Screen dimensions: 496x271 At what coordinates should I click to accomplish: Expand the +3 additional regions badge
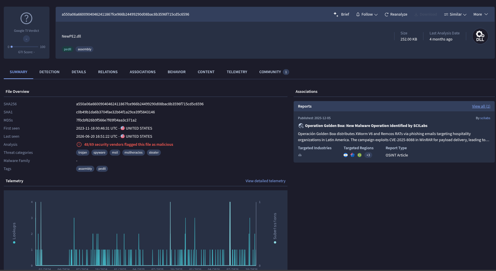pyautogui.click(x=368, y=155)
